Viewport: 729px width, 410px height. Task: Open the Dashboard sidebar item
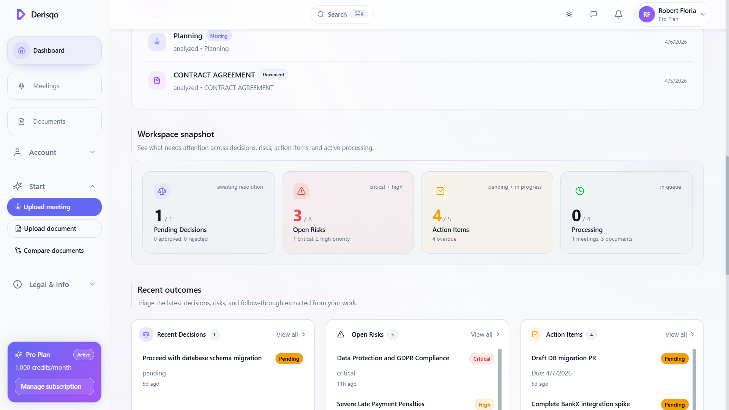click(54, 50)
